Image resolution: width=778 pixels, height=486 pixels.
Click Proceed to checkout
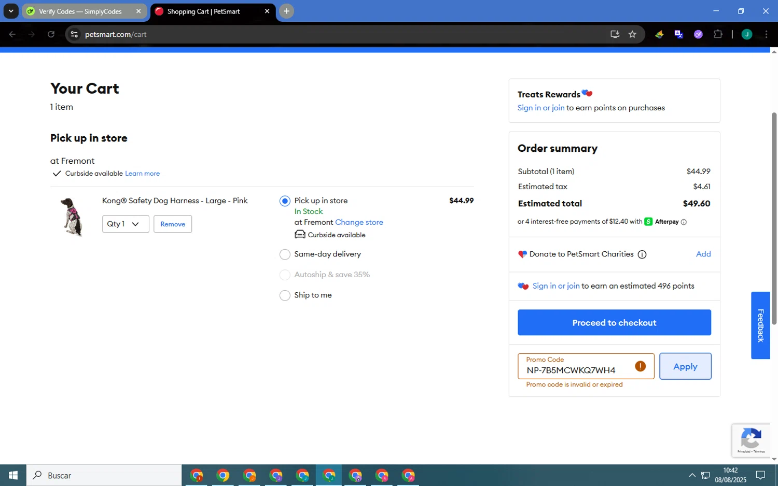coord(614,323)
